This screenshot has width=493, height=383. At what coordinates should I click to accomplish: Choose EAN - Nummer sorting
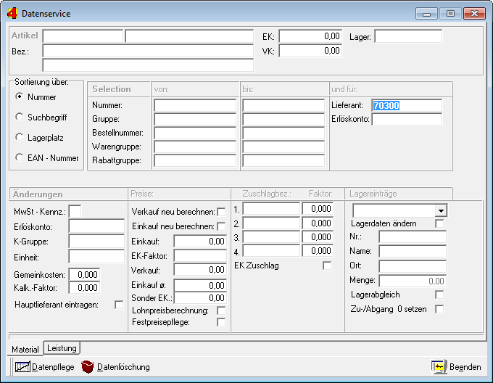point(19,157)
